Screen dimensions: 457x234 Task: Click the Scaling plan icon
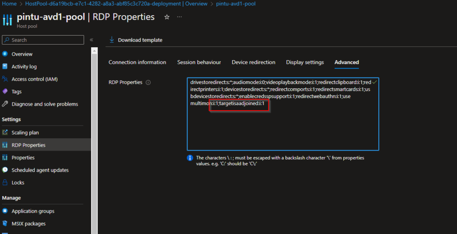[4, 132]
